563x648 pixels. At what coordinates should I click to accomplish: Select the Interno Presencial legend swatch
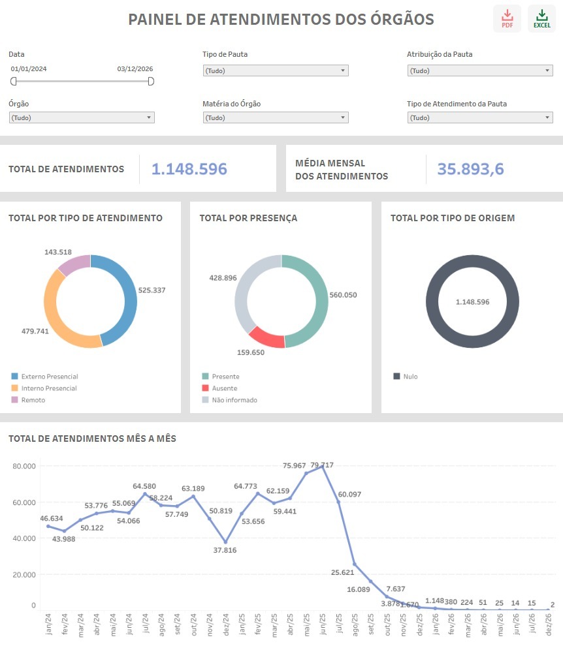[14, 388]
